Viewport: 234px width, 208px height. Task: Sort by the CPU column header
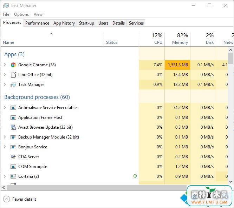click(152, 39)
